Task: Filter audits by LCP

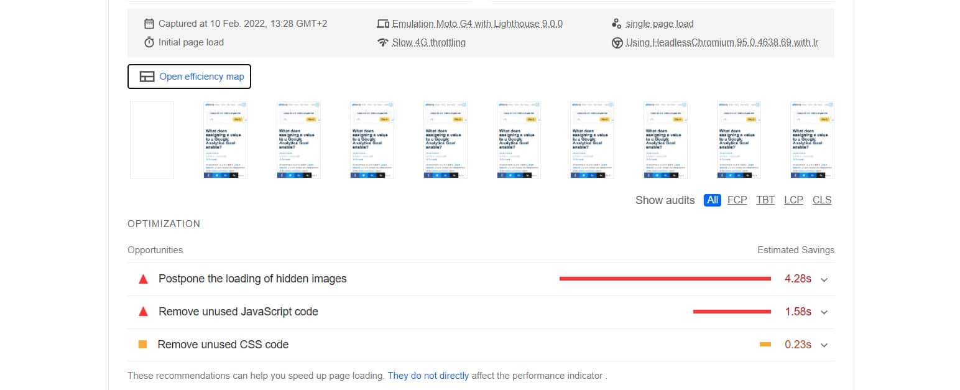Action: [x=793, y=200]
